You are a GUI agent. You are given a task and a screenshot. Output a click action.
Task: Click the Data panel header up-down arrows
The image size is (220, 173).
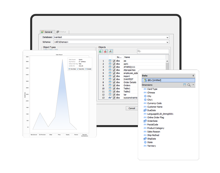[193, 76]
